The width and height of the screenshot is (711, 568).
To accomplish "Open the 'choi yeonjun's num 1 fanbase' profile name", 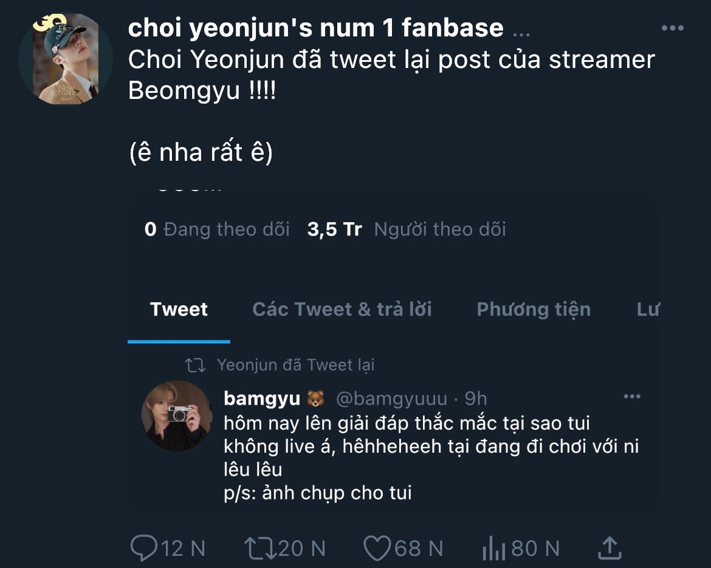I will click(x=316, y=27).
